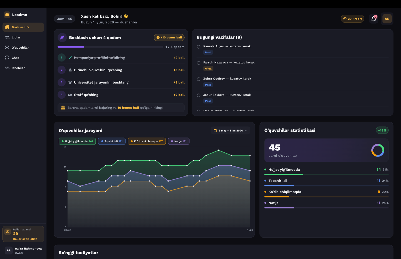Click the home icon beside Bosh sahifa
The image size is (401, 259).
pyautogui.click(x=7, y=27)
